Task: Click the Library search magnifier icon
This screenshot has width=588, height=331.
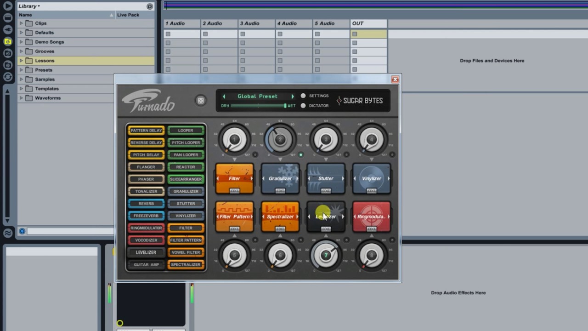Action: coord(150,6)
